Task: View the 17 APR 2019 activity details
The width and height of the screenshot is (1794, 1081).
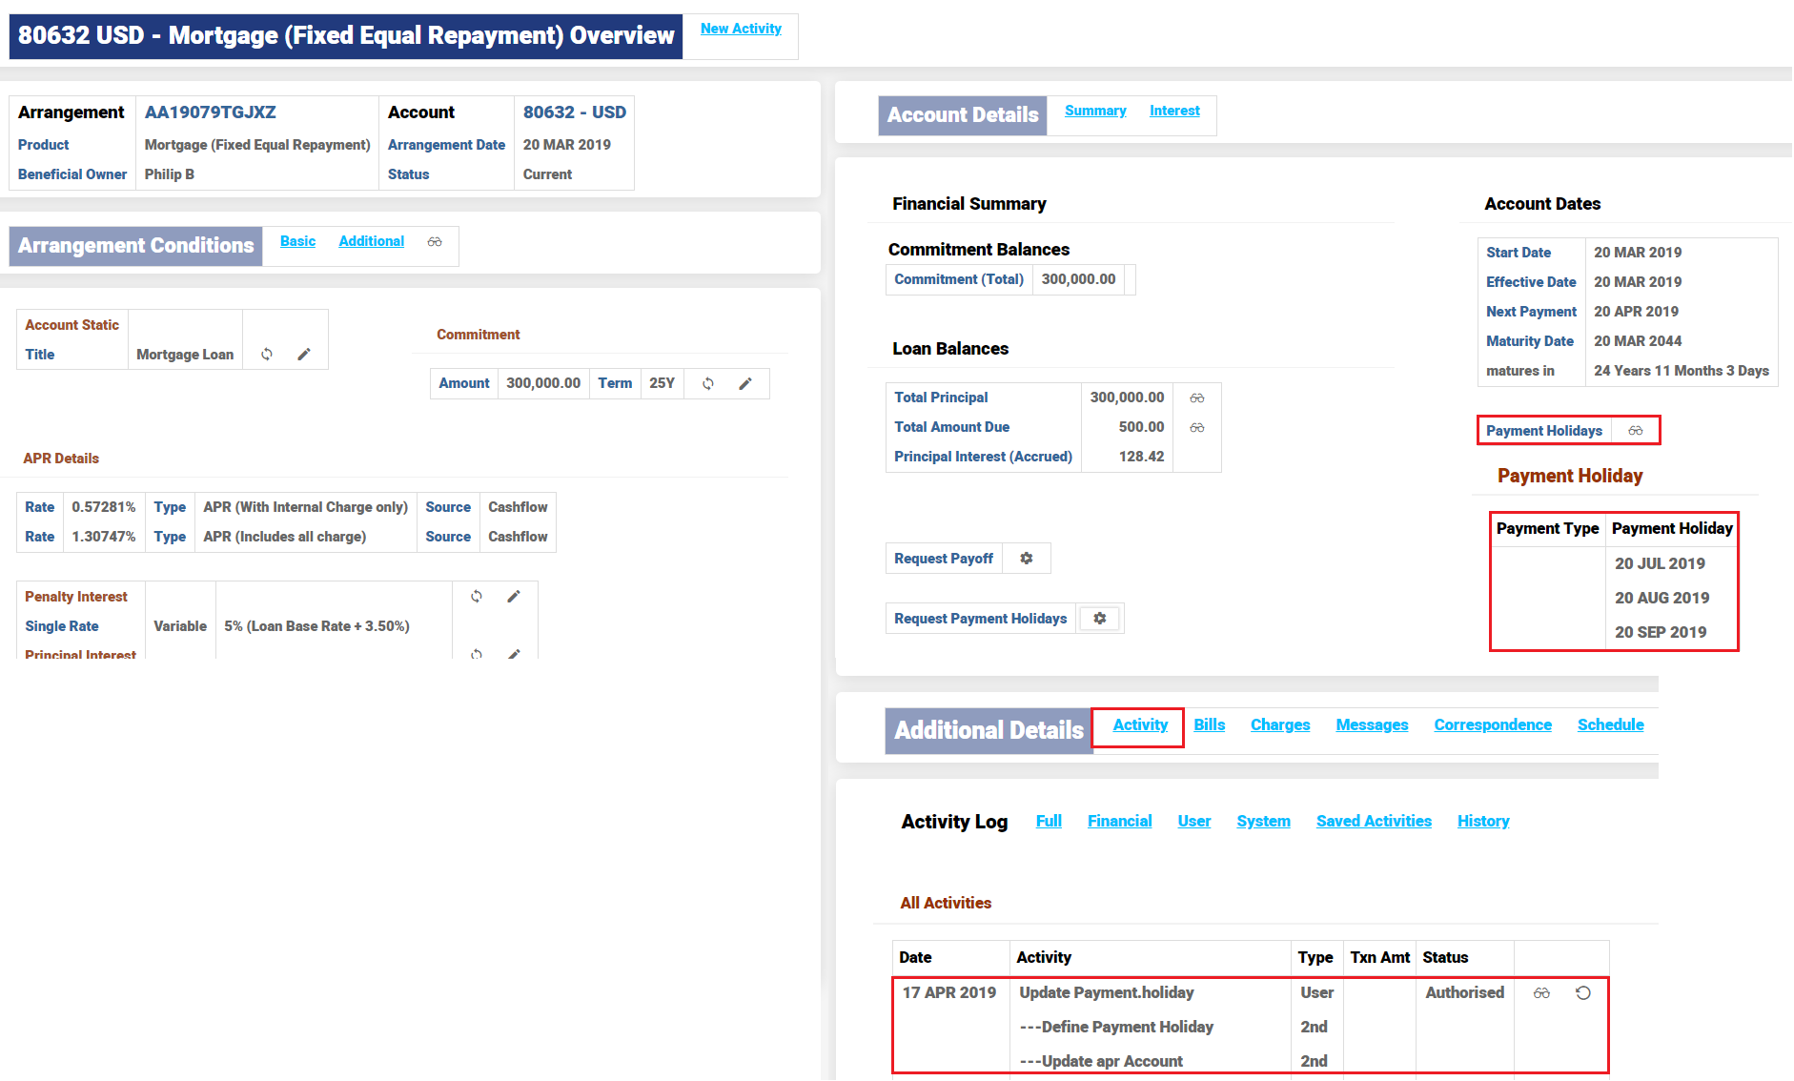Action: 1541,993
